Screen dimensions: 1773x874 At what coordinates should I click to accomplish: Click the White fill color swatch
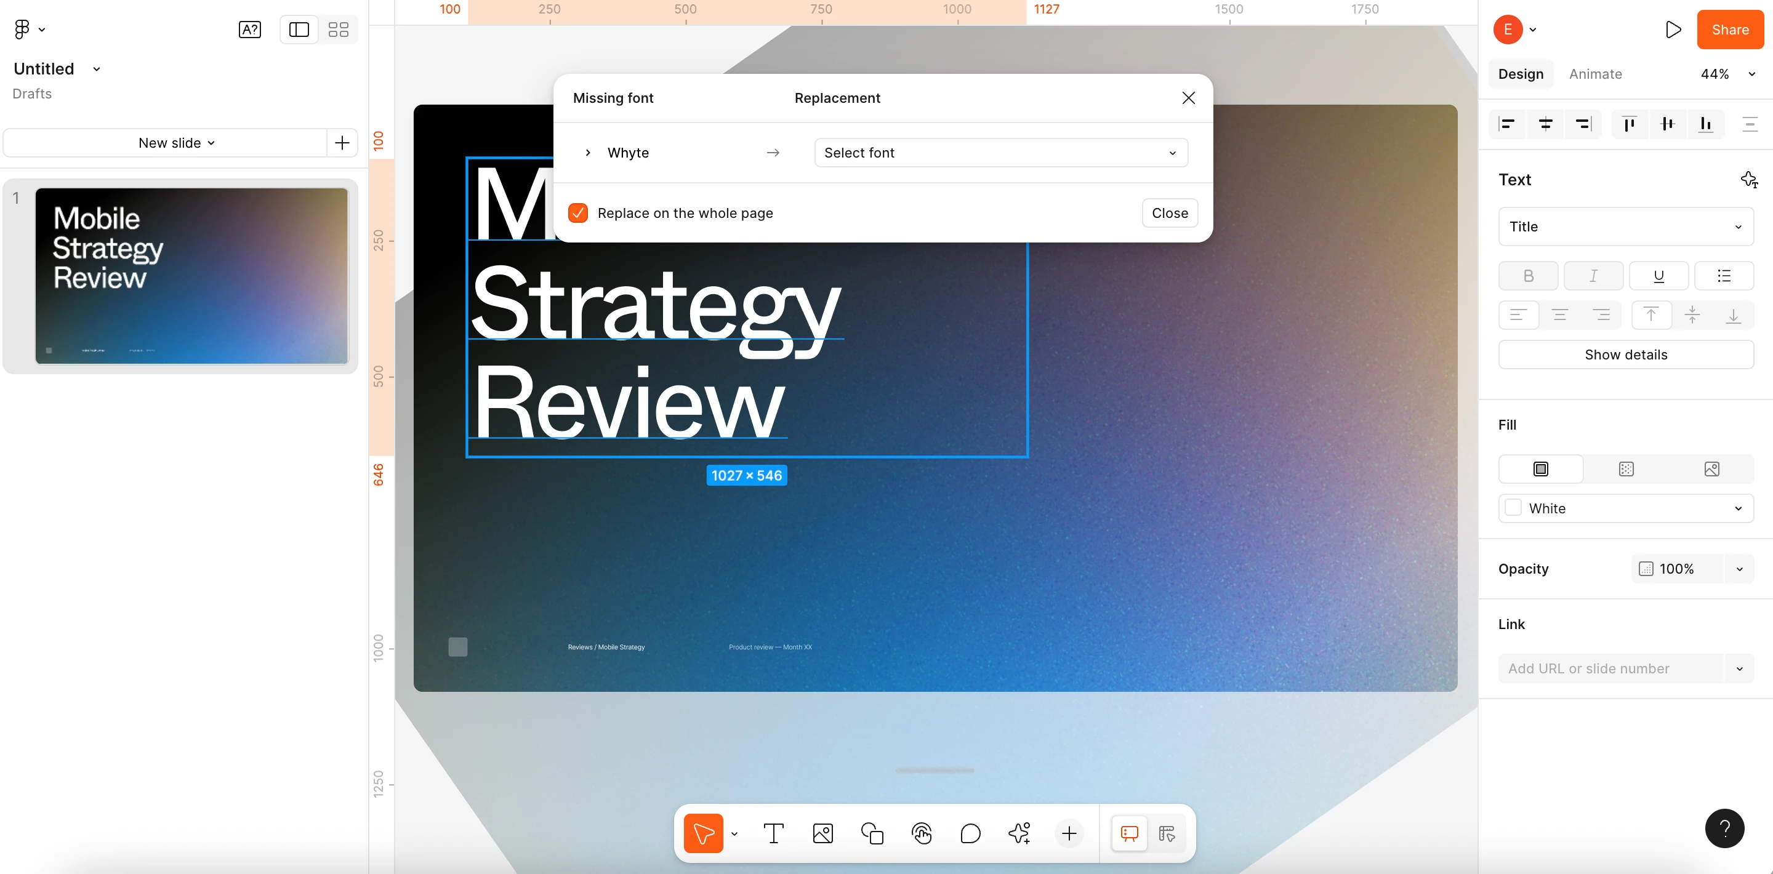pyautogui.click(x=1513, y=508)
